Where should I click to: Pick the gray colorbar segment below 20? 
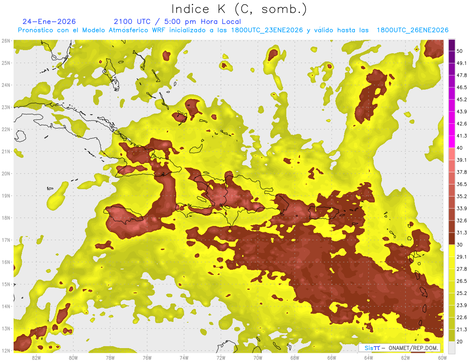[x=452, y=347]
